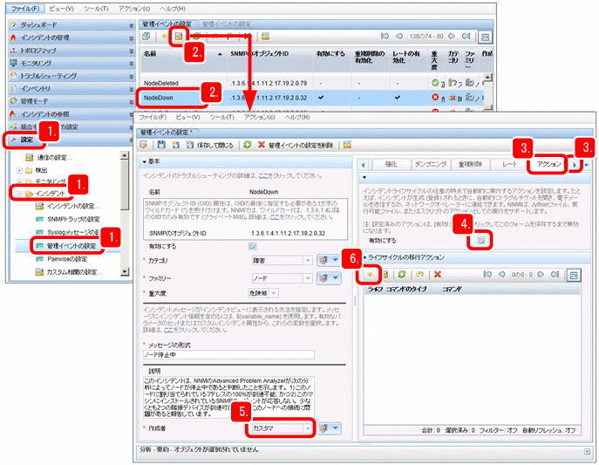Image resolution: width=599 pixels, height=465 pixels.
Task: Open アクション(c) menu in front form window
Action: coord(259,117)
